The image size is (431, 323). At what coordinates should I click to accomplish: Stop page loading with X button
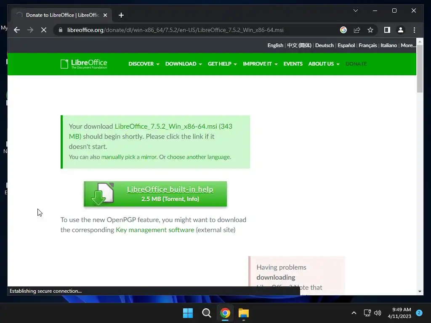point(44,30)
